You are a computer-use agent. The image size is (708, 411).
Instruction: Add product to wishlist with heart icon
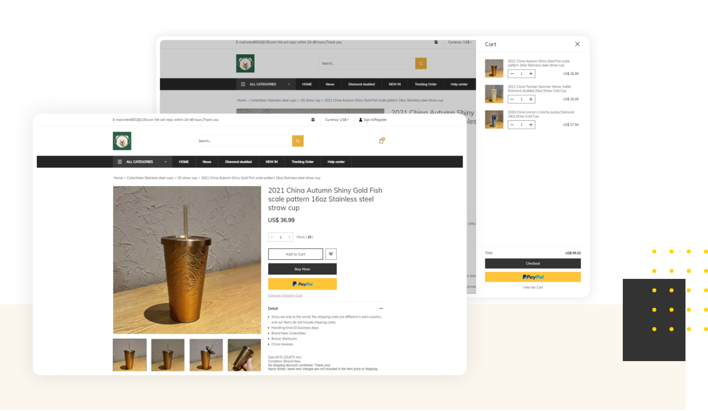point(331,254)
